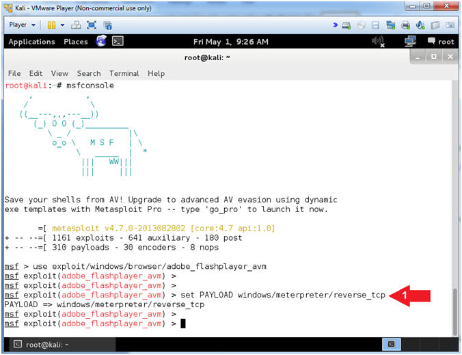Open the terminal View menu
The image size is (462, 355).
pos(59,73)
